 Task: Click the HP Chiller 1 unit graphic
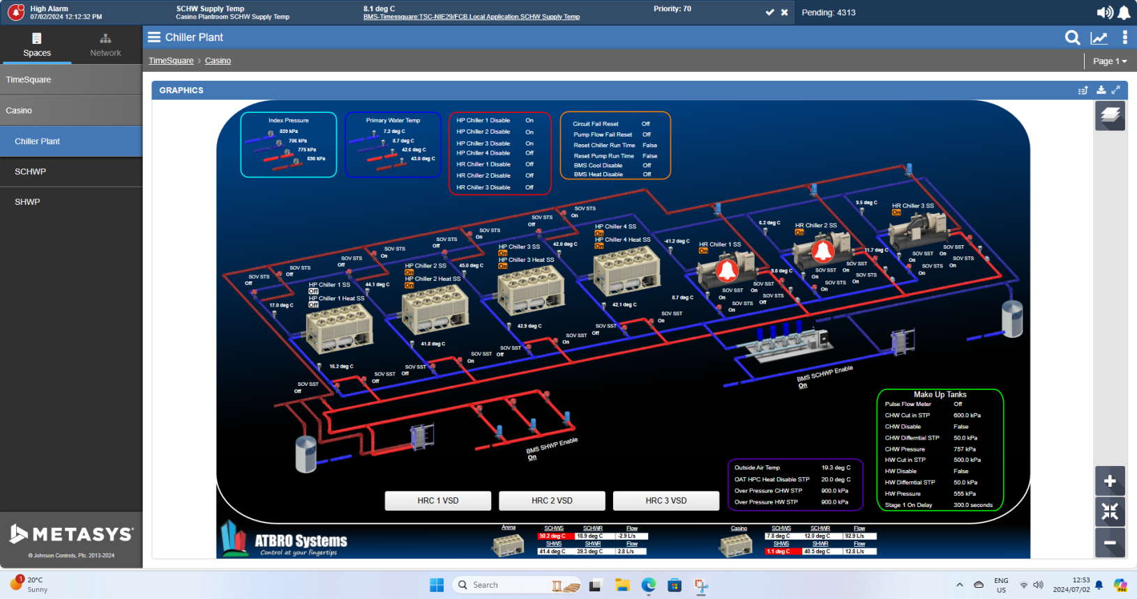click(x=340, y=328)
